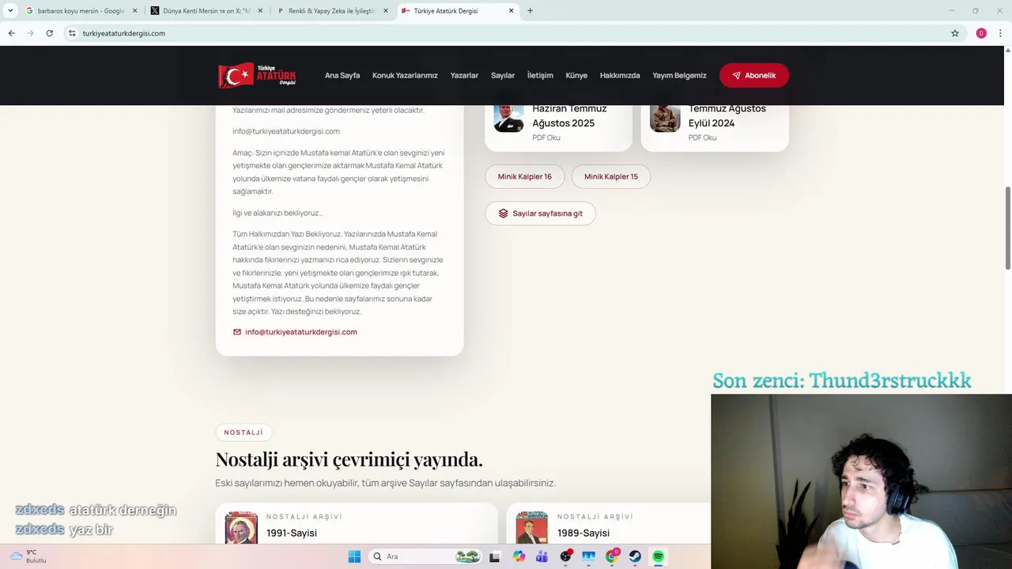
Task: Open the Sayılar navigation item
Action: pyautogui.click(x=503, y=75)
